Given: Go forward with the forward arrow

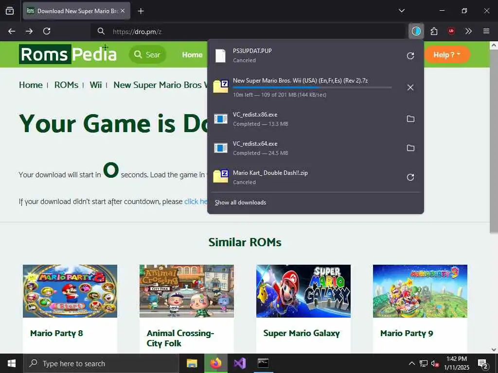Looking at the screenshot, I should 29,31.
